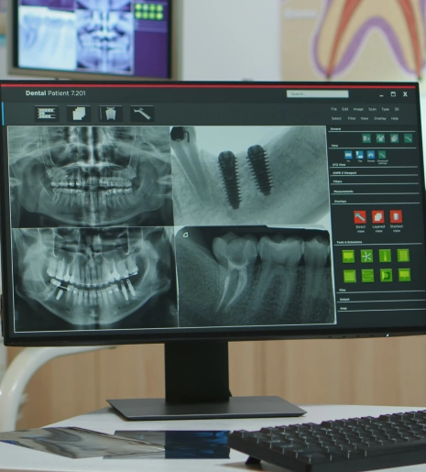Open the Scan menu
The height and width of the screenshot is (472, 426).
coord(372,109)
